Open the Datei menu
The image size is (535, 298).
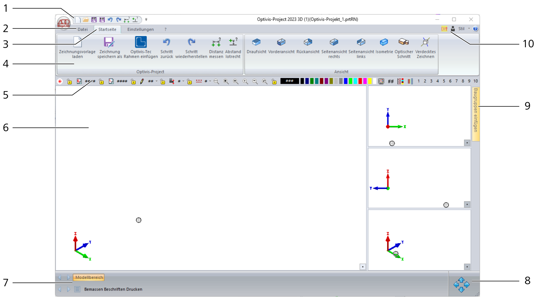(82, 29)
